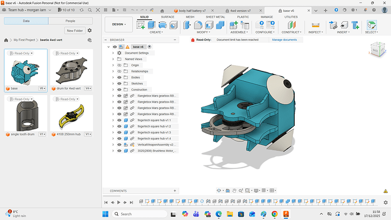This screenshot has width=391, height=220.
Task: Switch to the MESH tab
Action: 190,17
